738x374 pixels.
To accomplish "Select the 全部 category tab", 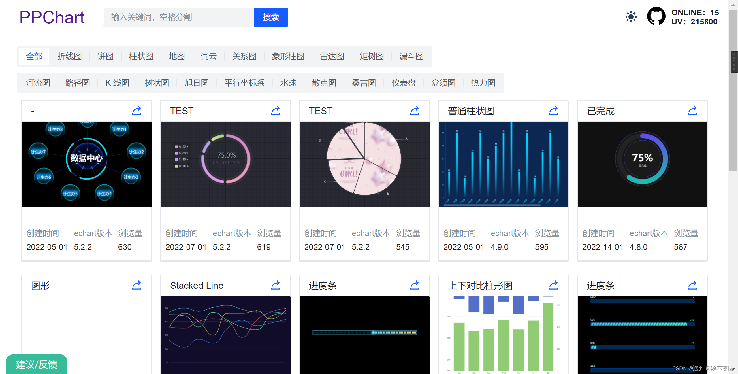I will 34,56.
